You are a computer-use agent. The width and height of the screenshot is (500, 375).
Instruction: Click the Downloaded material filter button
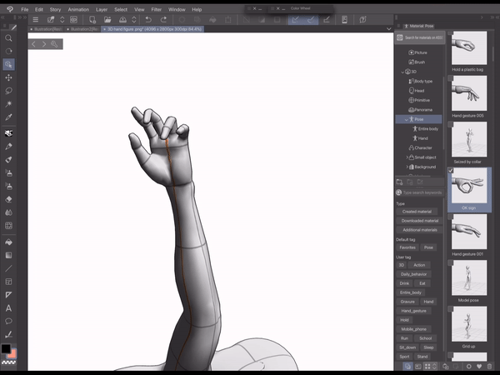419,221
